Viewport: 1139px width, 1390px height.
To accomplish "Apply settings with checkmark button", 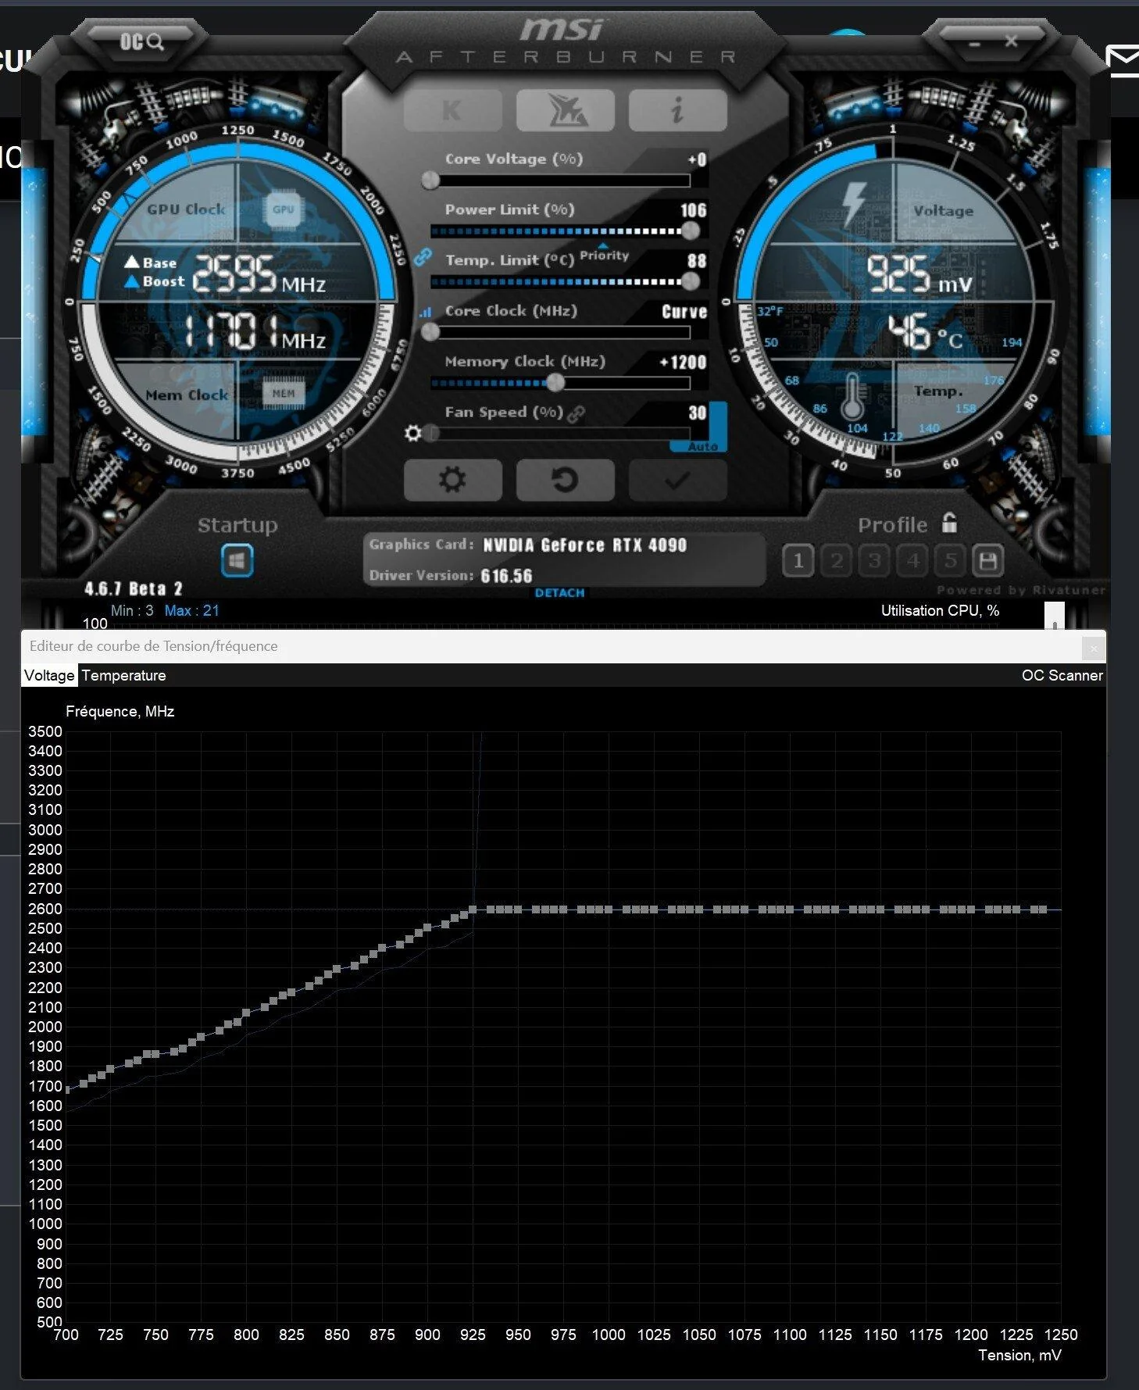I will [x=677, y=480].
